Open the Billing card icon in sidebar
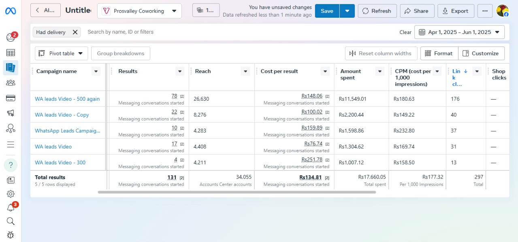The width and height of the screenshot is (518, 242). click(x=11, y=98)
